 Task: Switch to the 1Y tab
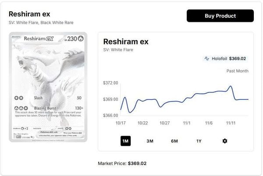coord(199,141)
